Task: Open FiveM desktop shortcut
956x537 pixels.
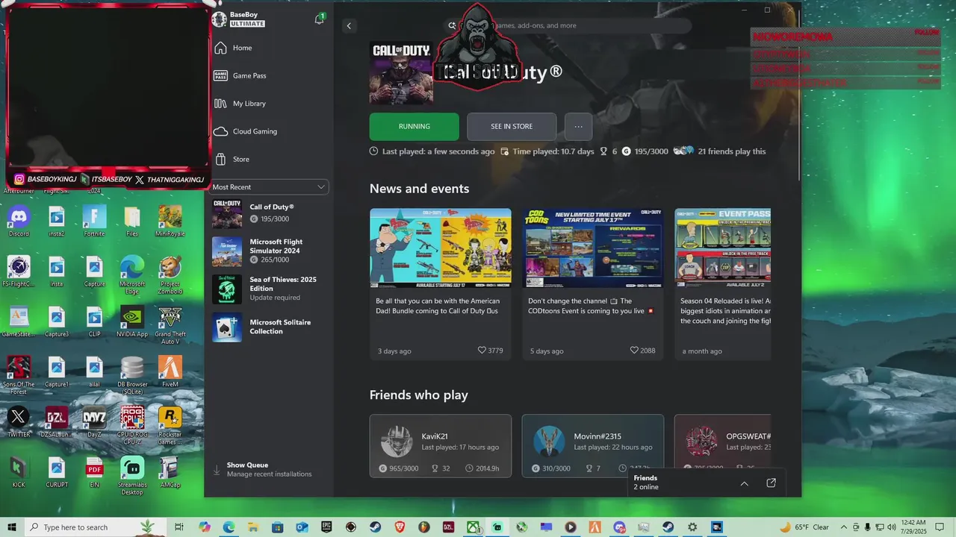Action: pyautogui.click(x=170, y=371)
